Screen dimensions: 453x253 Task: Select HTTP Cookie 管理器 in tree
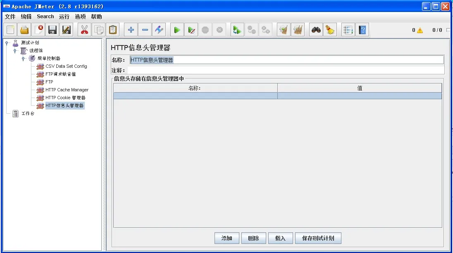pos(66,98)
